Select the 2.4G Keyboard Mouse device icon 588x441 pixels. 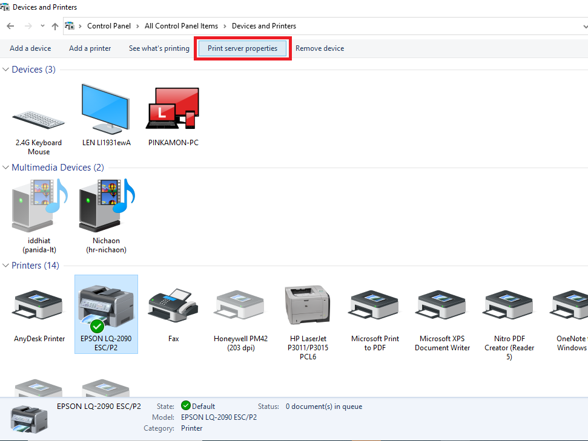click(x=38, y=121)
